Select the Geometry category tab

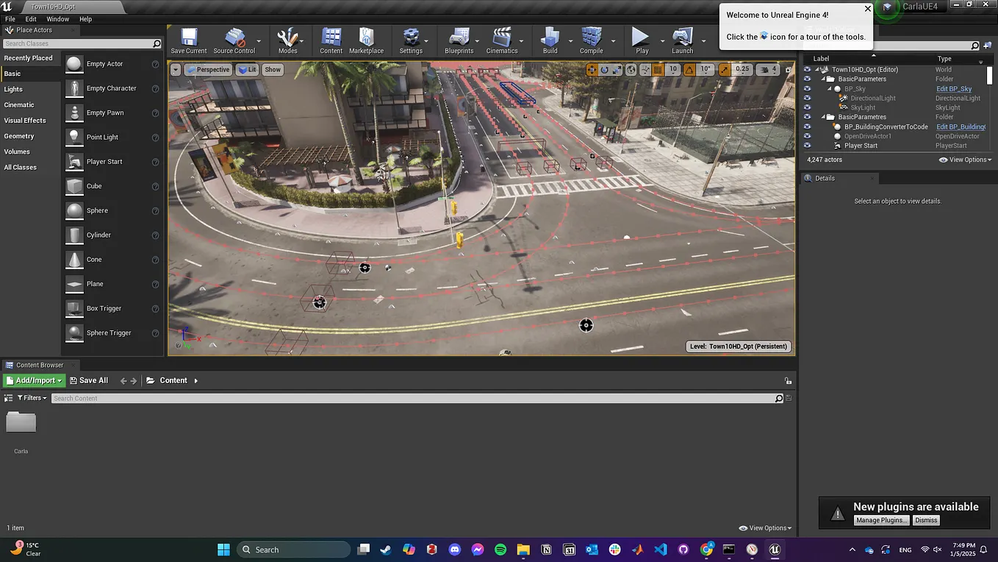point(19,136)
